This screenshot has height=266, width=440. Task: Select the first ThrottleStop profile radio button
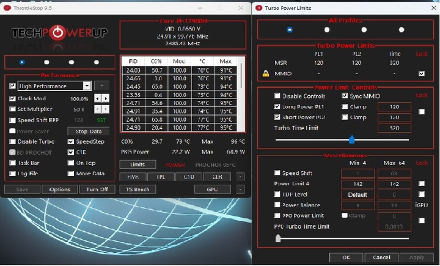coord(22,62)
